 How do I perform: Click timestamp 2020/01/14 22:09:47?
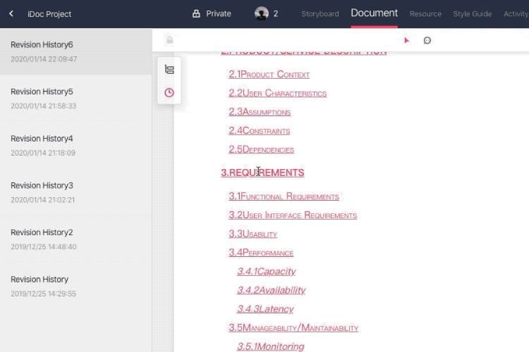coord(44,59)
